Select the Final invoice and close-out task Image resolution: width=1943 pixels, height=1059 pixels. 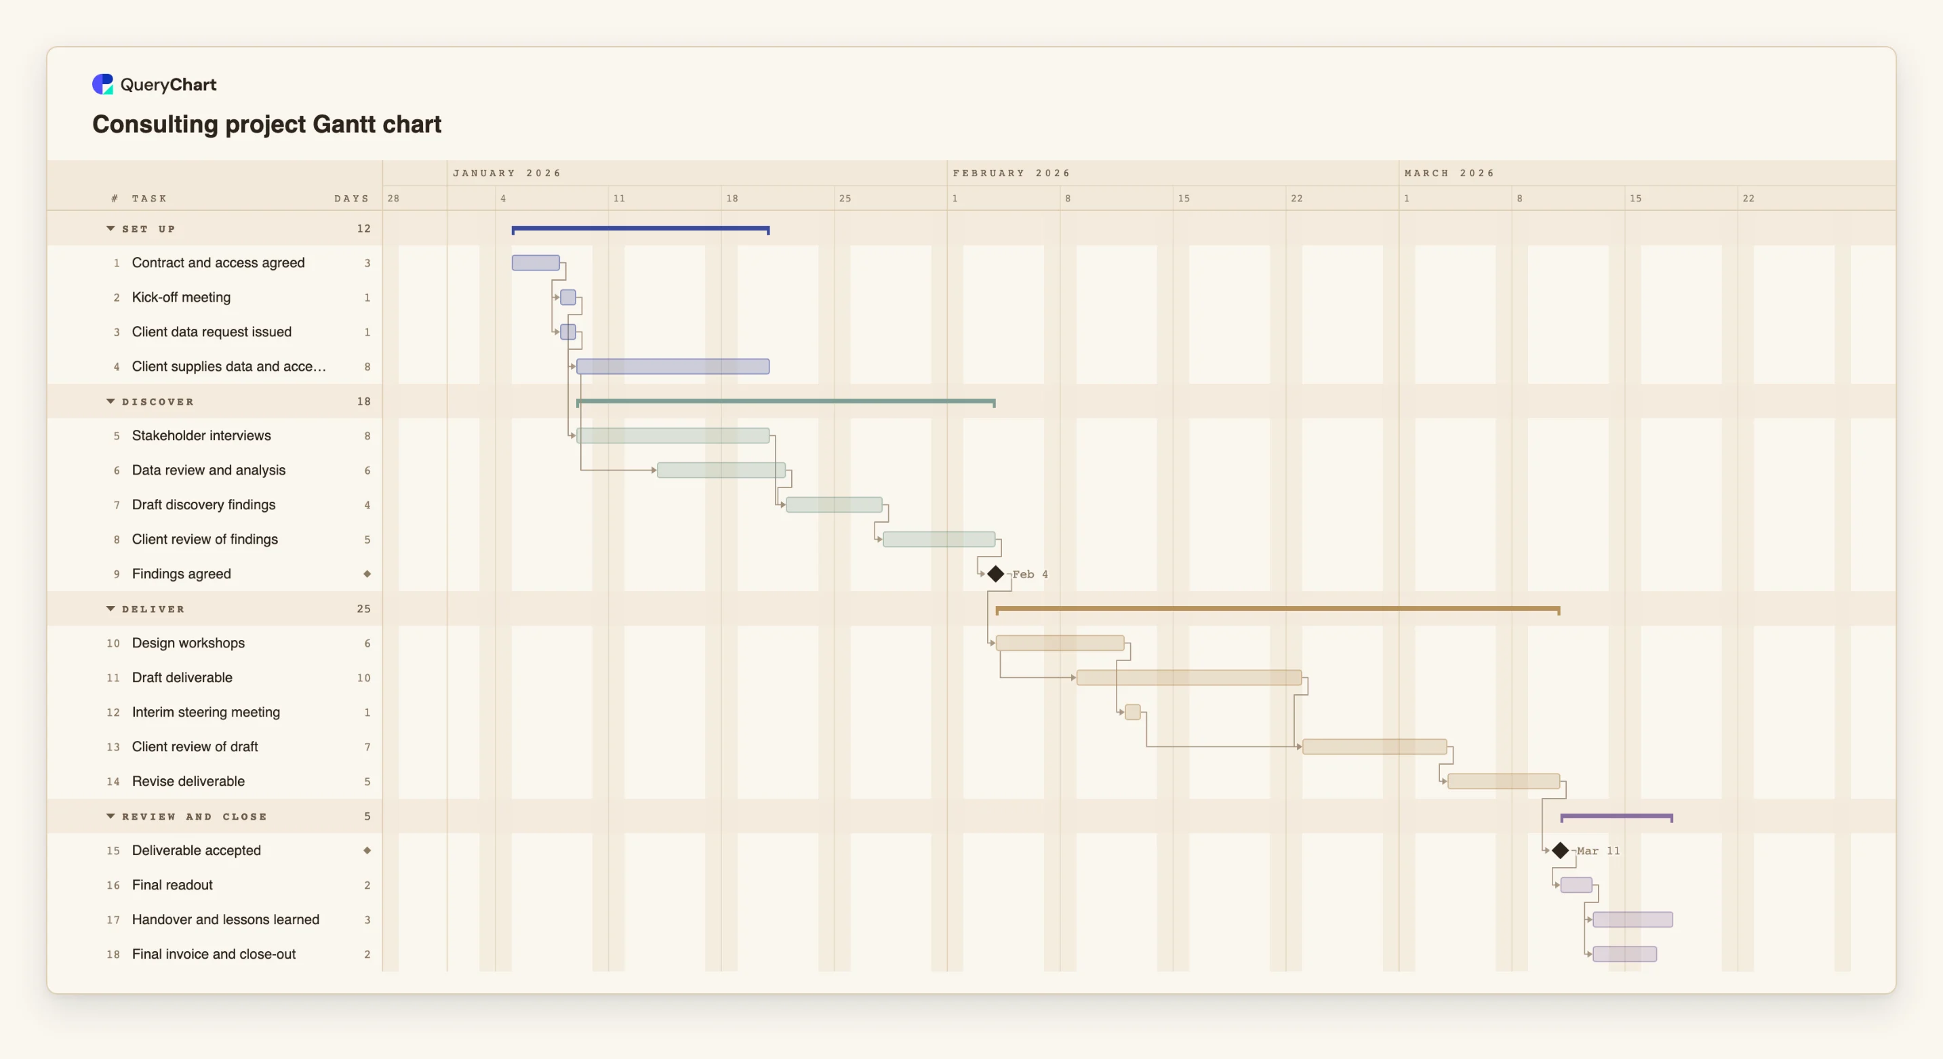[x=214, y=954]
